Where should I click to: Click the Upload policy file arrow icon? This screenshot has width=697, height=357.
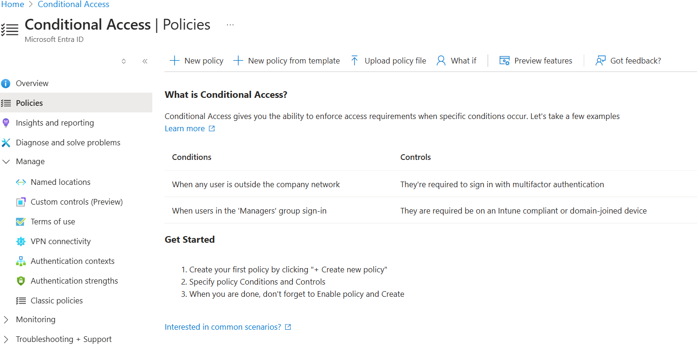click(355, 61)
